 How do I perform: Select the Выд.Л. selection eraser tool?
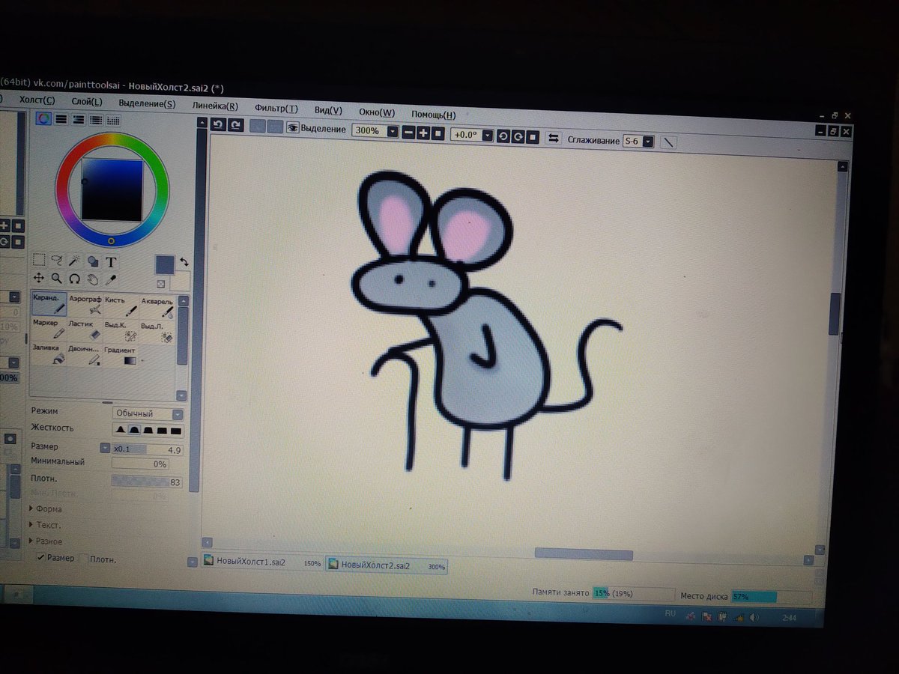tap(157, 332)
